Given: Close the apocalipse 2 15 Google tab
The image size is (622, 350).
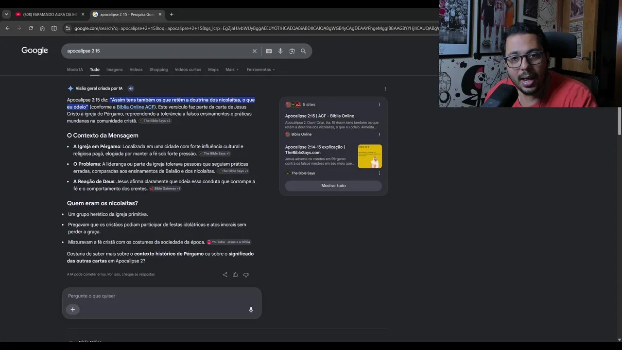Looking at the screenshot, I should pos(160,15).
